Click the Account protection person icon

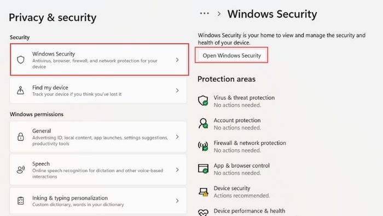[x=203, y=123]
